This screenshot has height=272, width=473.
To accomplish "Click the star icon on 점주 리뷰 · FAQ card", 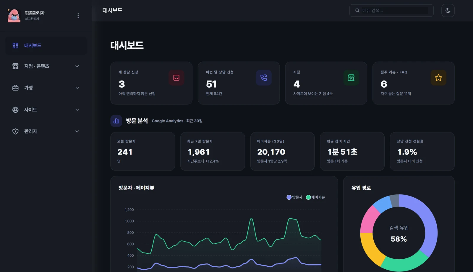I will coord(438,78).
